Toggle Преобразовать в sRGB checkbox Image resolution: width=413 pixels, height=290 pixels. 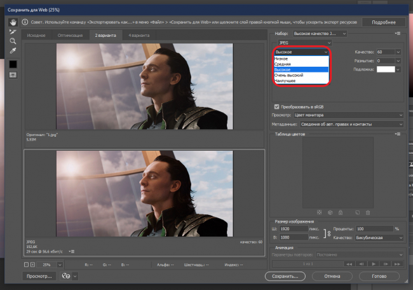[276, 107]
